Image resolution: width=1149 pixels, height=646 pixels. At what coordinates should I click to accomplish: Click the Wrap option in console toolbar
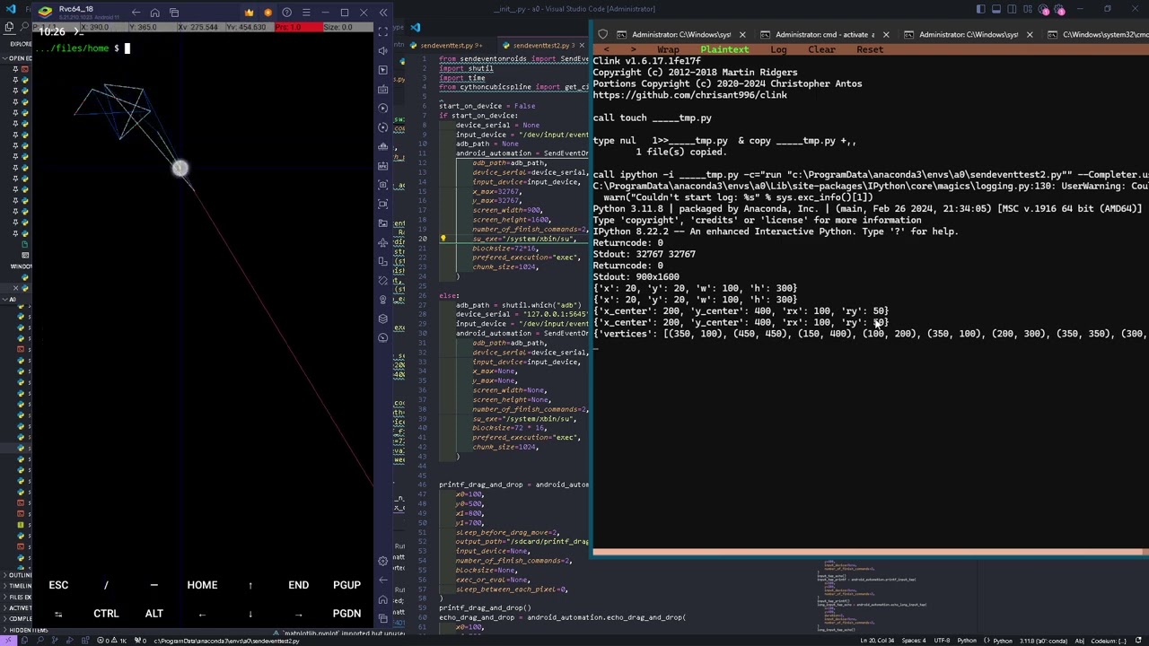pyautogui.click(x=668, y=50)
